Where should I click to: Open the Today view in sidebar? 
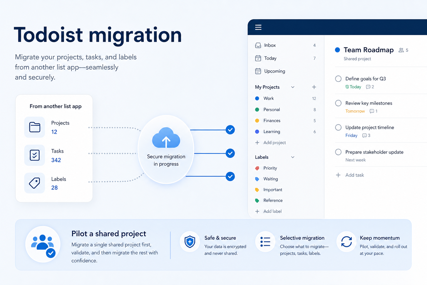(286, 58)
